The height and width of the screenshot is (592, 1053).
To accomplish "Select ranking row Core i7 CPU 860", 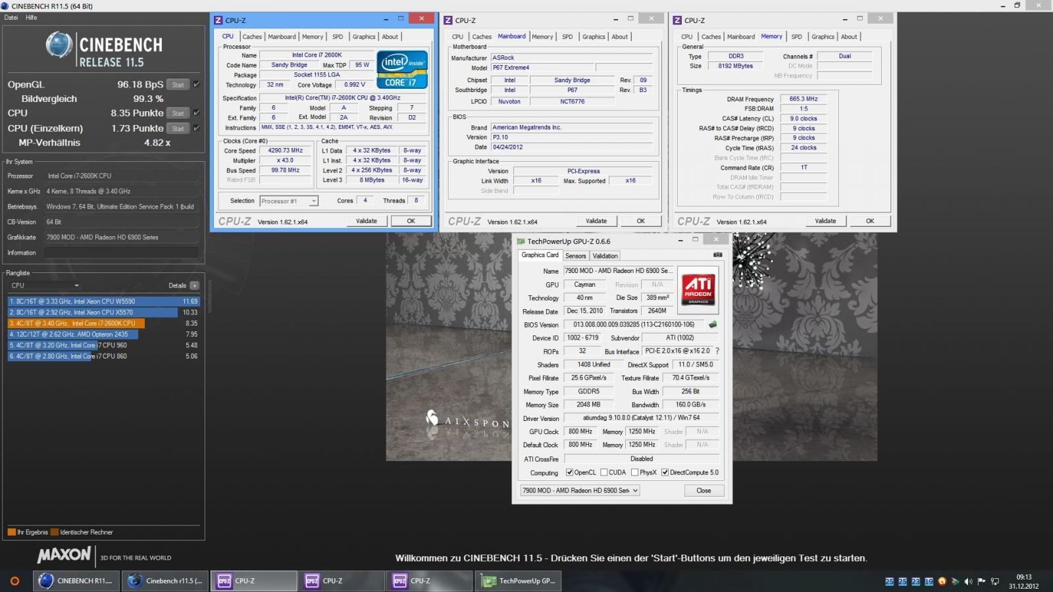I will click(x=103, y=356).
